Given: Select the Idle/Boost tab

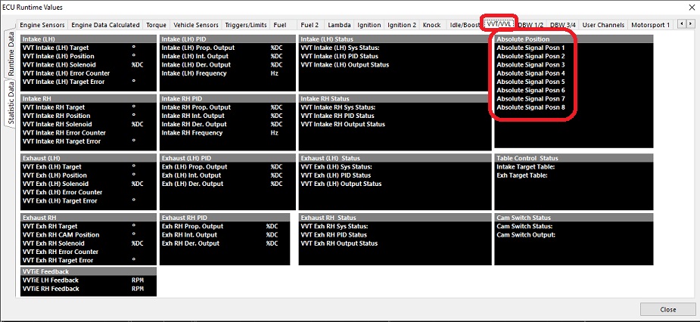Looking at the screenshot, I should click(465, 25).
